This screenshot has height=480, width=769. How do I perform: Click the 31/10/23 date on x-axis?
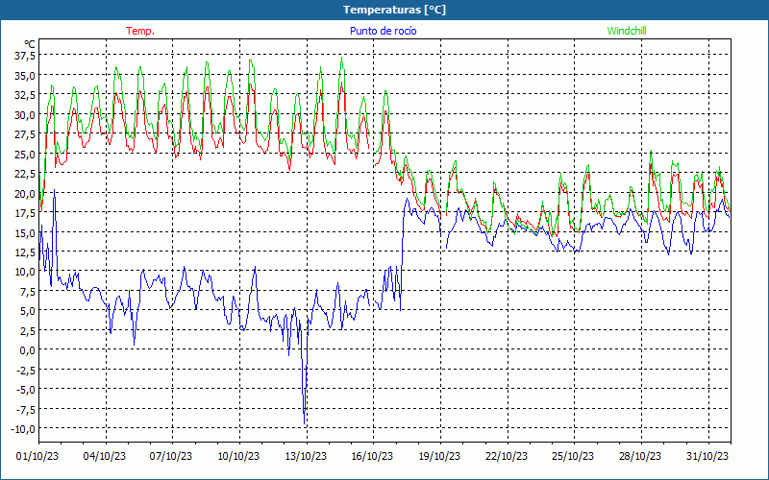707,456
